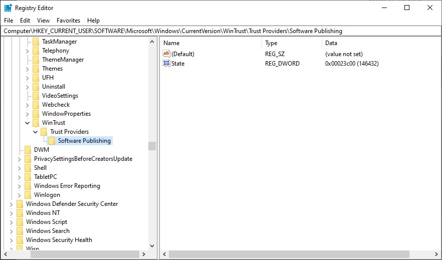Expand the Windows Defender Security Center key
This screenshot has height=260, width=442.
11,204
